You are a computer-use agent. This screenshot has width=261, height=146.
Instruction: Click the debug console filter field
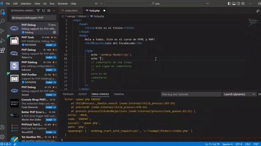coord(191,94)
